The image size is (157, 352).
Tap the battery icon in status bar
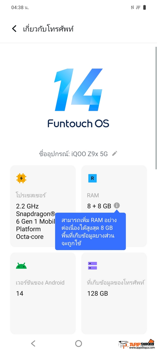click(x=144, y=7)
